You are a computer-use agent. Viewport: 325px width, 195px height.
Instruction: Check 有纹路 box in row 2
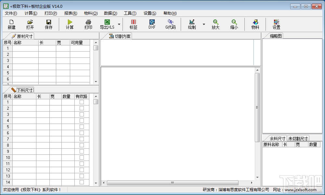(82, 108)
